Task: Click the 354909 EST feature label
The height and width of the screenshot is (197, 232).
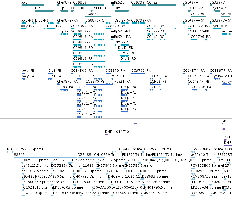Action: (198, 193)
